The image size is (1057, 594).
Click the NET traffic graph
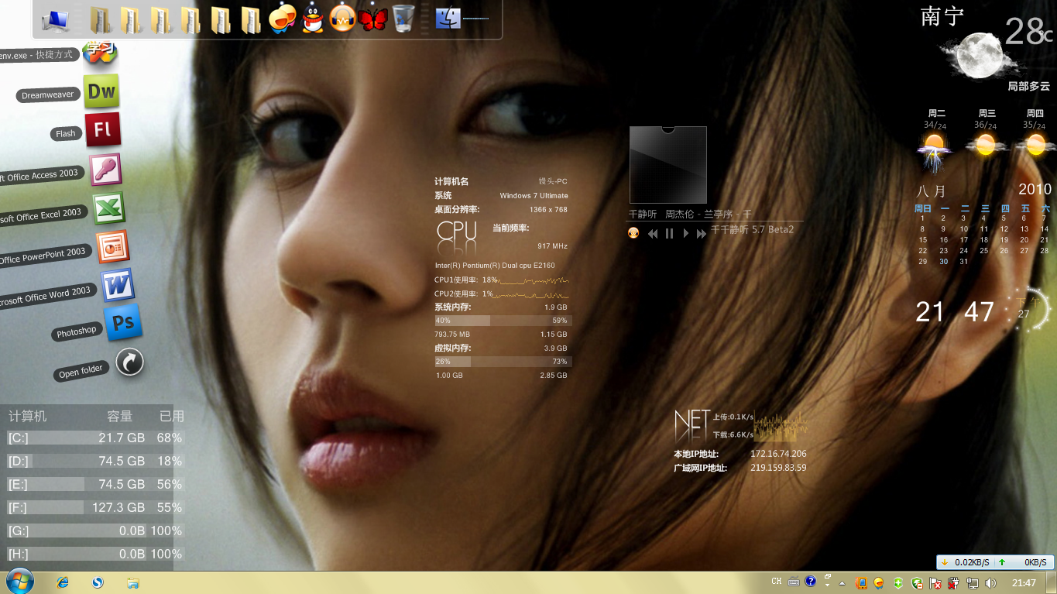click(x=781, y=424)
